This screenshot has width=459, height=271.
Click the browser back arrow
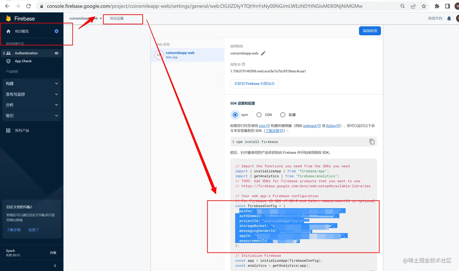pos(7,6)
